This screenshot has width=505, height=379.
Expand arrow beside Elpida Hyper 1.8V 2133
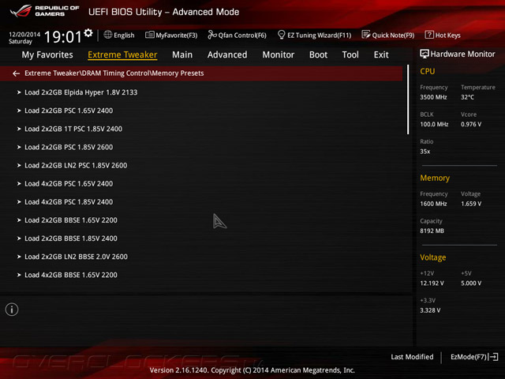coord(19,92)
